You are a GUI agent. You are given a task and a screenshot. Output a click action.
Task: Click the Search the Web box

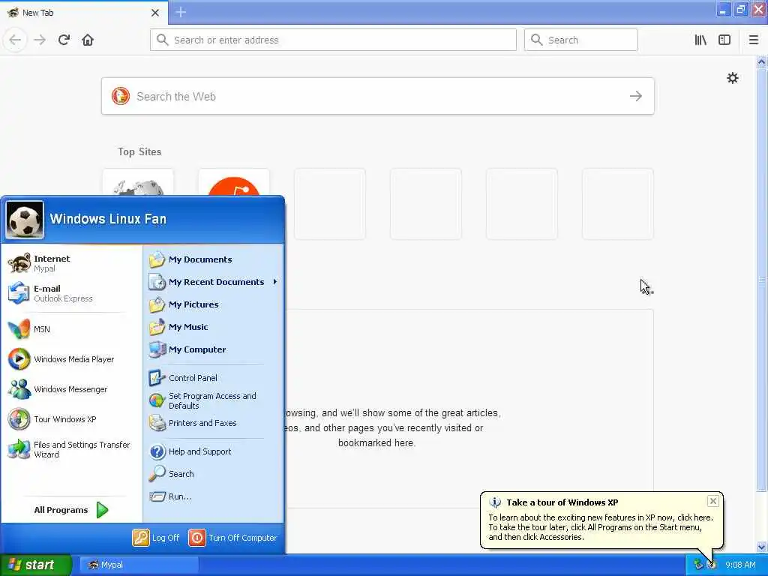coord(378,96)
